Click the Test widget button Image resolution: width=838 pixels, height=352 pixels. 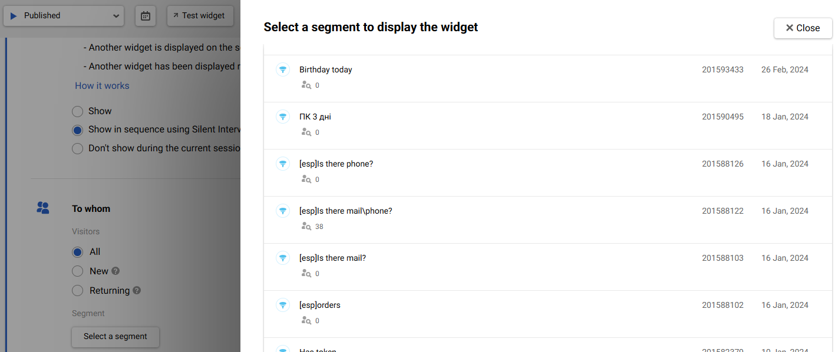[x=200, y=16]
